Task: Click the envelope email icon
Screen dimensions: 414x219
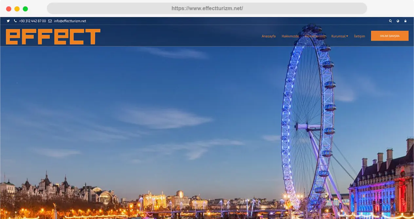Action: (50, 21)
